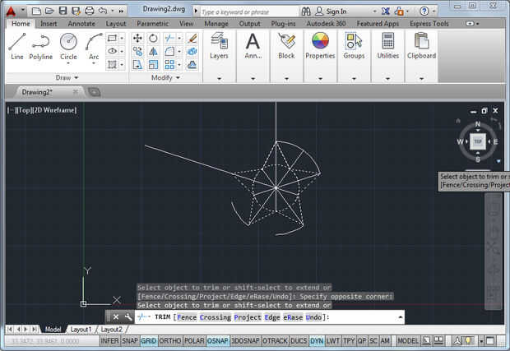Image resolution: width=510 pixels, height=351 pixels.
Task: Toggle ORTHO mode in status bar
Action: click(170, 340)
